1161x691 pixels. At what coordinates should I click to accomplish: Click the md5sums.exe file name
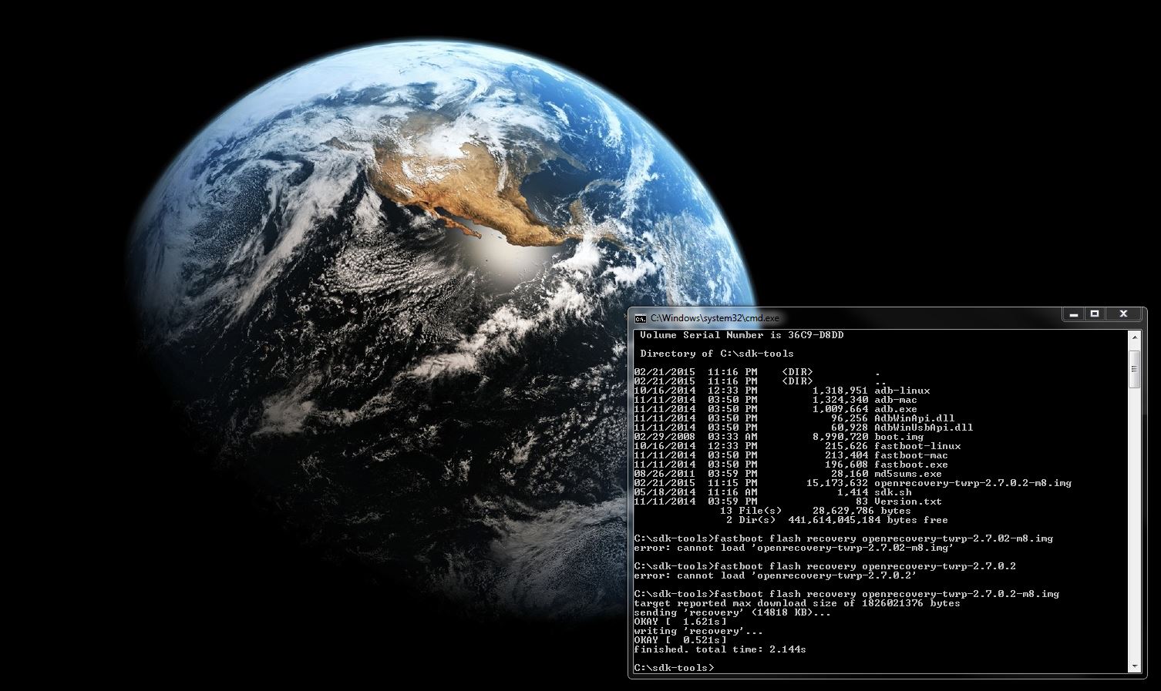click(x=907, y=474)
